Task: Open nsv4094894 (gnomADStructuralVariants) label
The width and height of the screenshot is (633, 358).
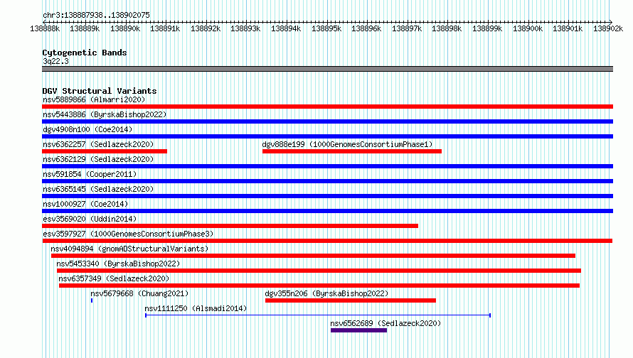Action: [x=129, y=249]
